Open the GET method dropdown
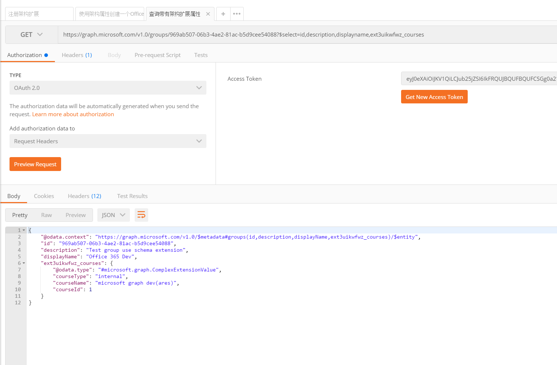557x365 pixels. [x=31, y=35]
